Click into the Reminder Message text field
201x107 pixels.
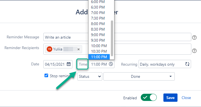pos(117,37)
